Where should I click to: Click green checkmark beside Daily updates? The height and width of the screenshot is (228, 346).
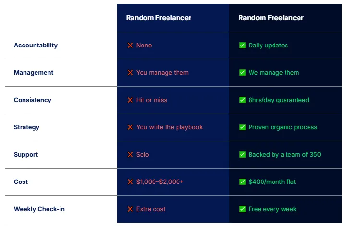click(x=242, y=46)
